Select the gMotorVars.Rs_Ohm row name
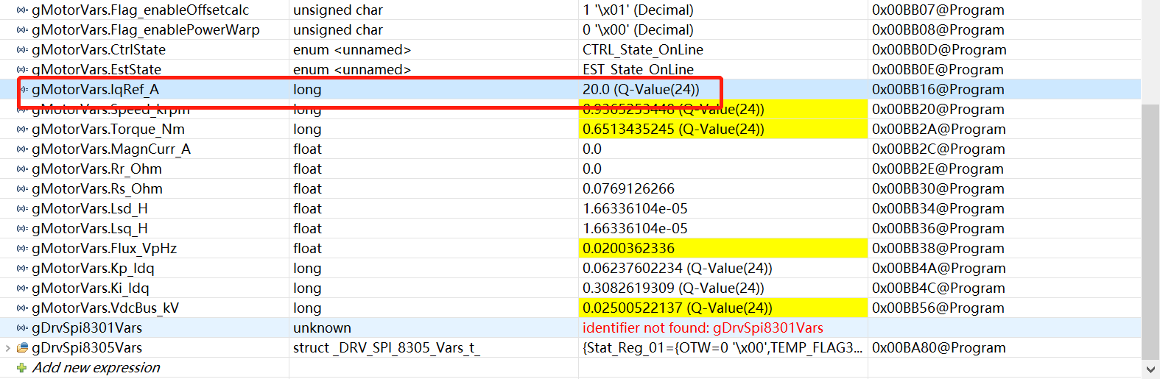 (x=97, y=189)
